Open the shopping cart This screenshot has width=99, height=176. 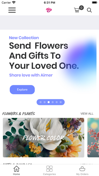[x=77, y=10]
